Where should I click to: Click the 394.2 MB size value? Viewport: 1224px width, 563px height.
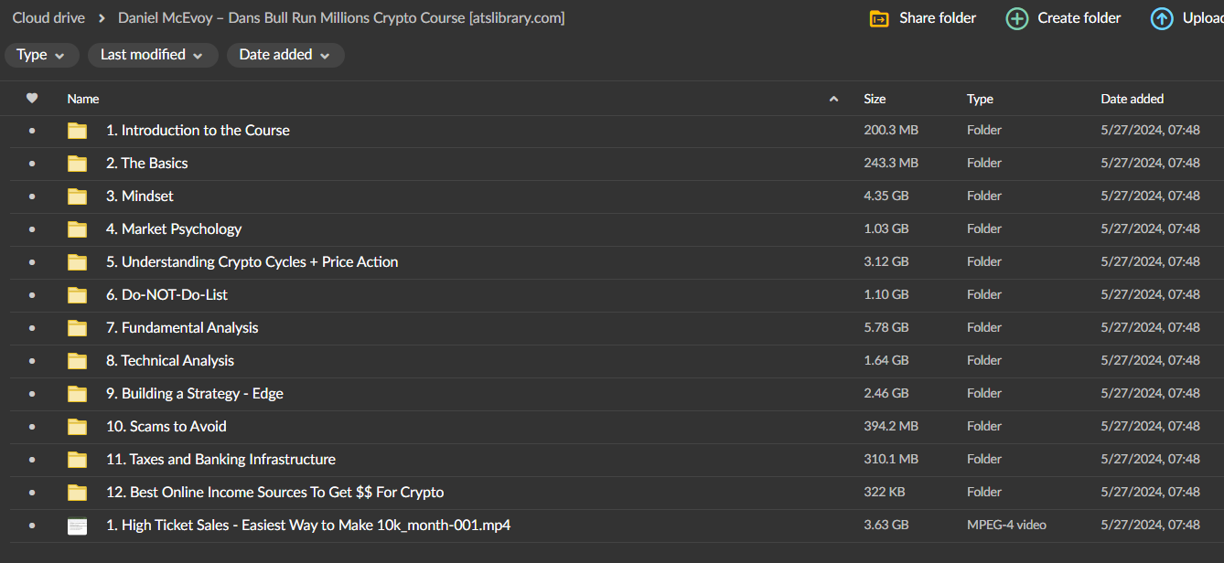891,427
